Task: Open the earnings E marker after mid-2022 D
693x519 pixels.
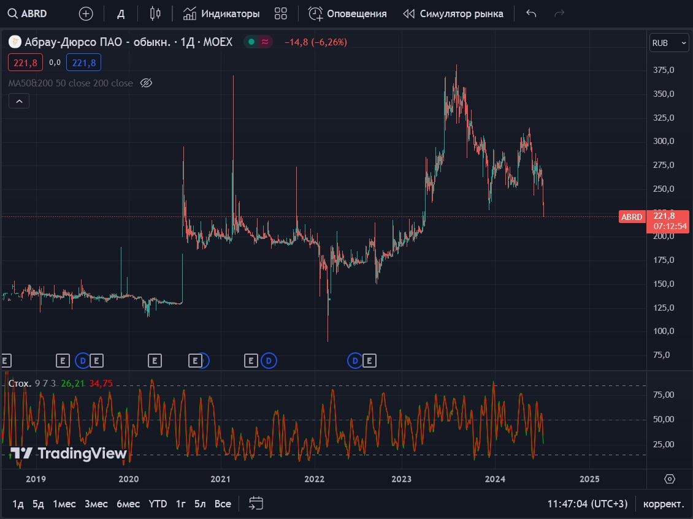Action: click(x=369, y=361)
